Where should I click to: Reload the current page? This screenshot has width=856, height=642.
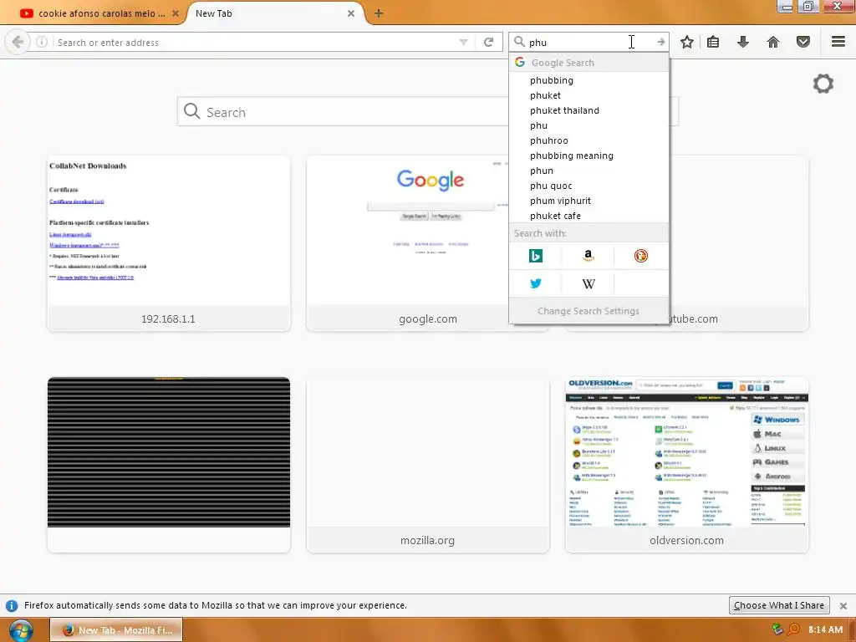[488, 42]
